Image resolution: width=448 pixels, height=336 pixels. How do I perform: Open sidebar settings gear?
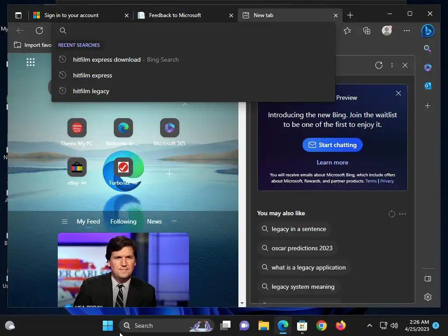(428, 297)
